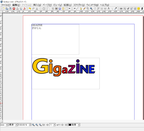
Task: Select the rectangle shape tool
Action: (x=67, y=9)
